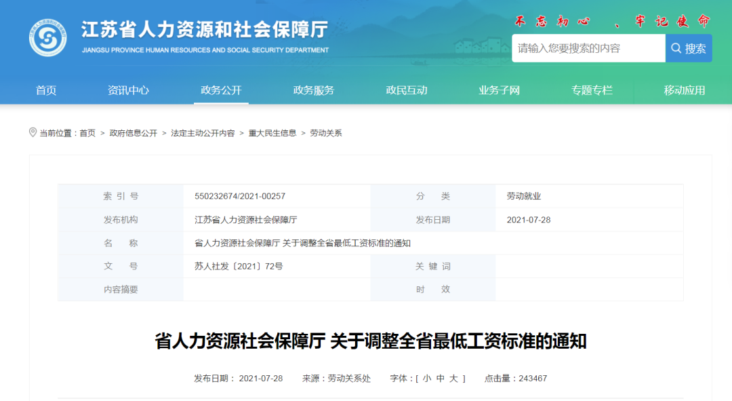
Task: Click the site title 江苏省人力资源和社会保障厅
Action: 205,29
